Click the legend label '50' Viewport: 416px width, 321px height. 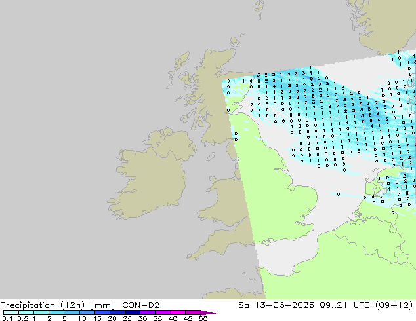(x=203, y=318)
